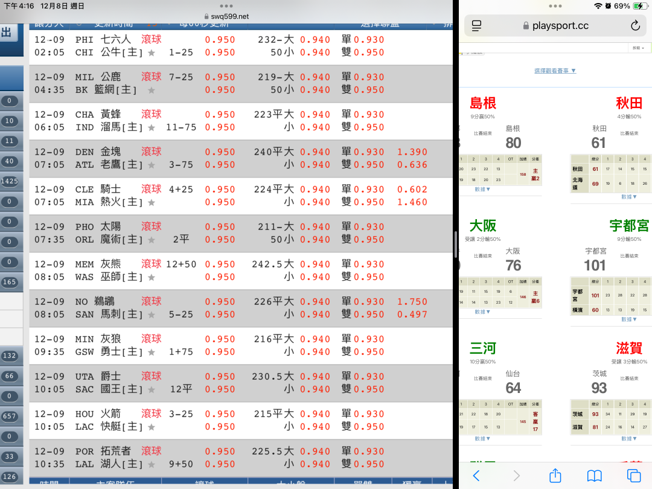The width and height of the screenshot is (652, 489).
Task: Click the sidebar badge showing 165
Action: click(10, 282)
